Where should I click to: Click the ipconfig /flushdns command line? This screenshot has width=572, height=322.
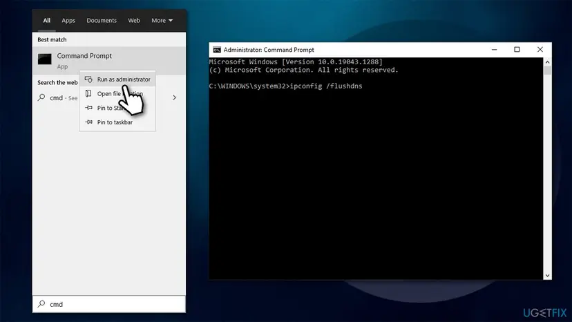pyautogui.click(x=285, y=86)
